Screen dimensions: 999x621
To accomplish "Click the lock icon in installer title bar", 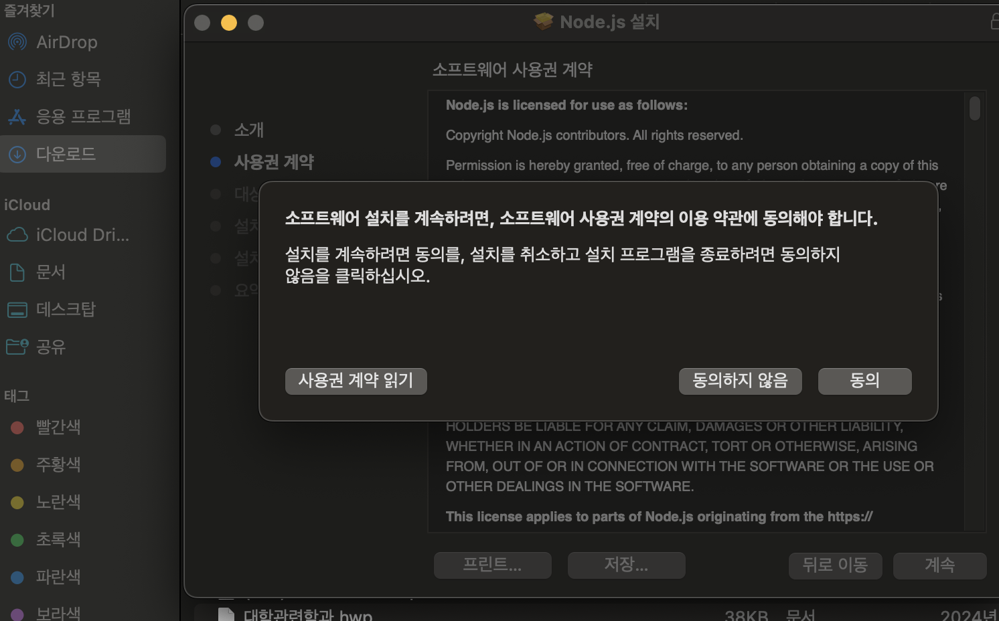I will tap(994, 22).
